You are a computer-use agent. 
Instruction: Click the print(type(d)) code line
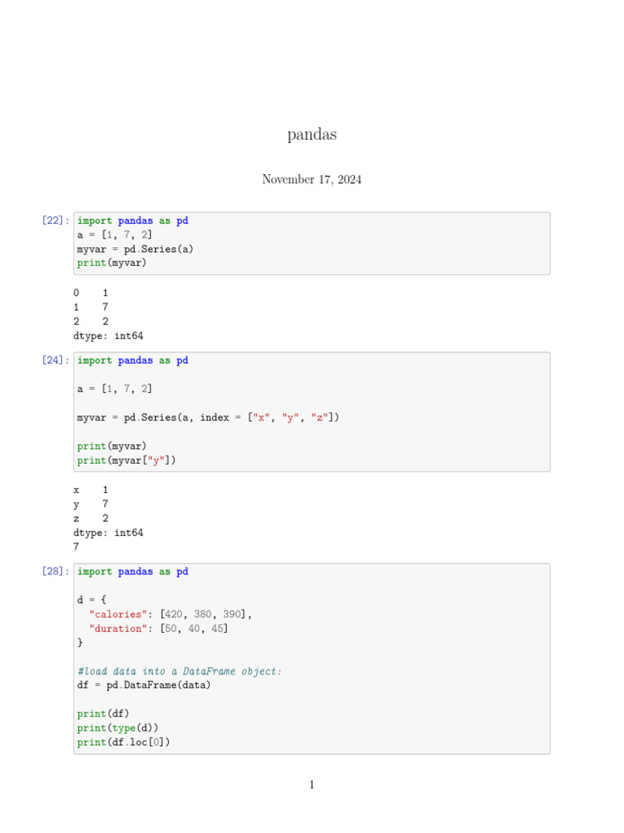[118, 728]
